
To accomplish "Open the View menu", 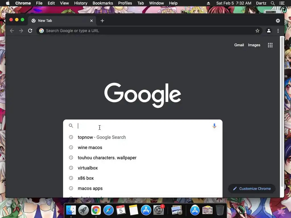I will (x=65, y=3).
